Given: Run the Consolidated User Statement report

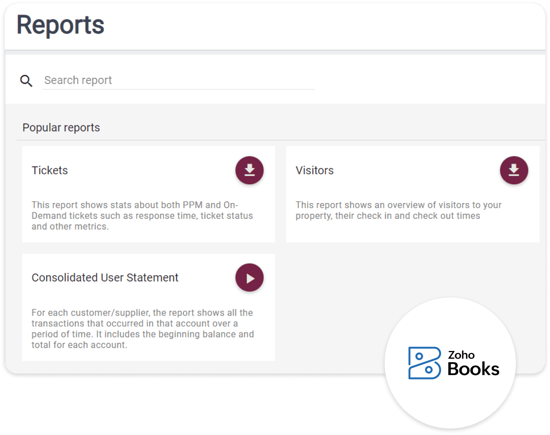Looking at the screenshot, I should point(250,278).
